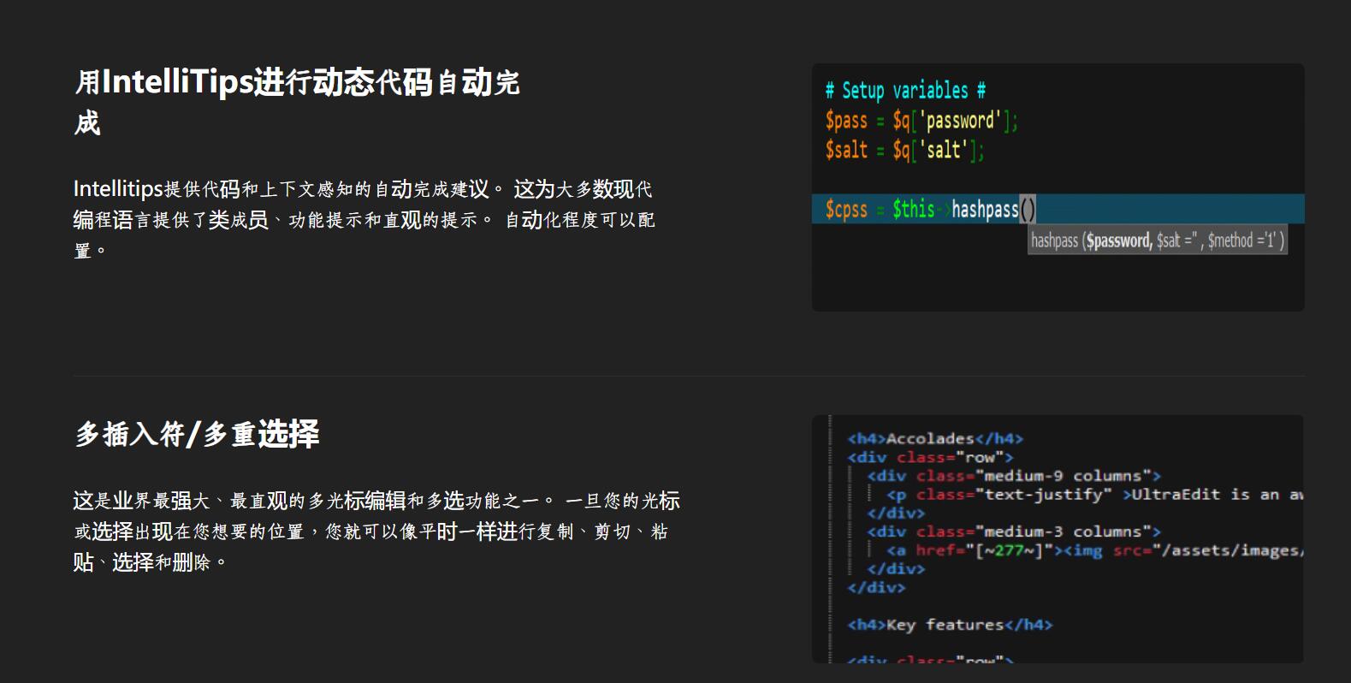Click the highlighted "$cpss = $this->hashpass()" line

click(x=1058, y=209)
